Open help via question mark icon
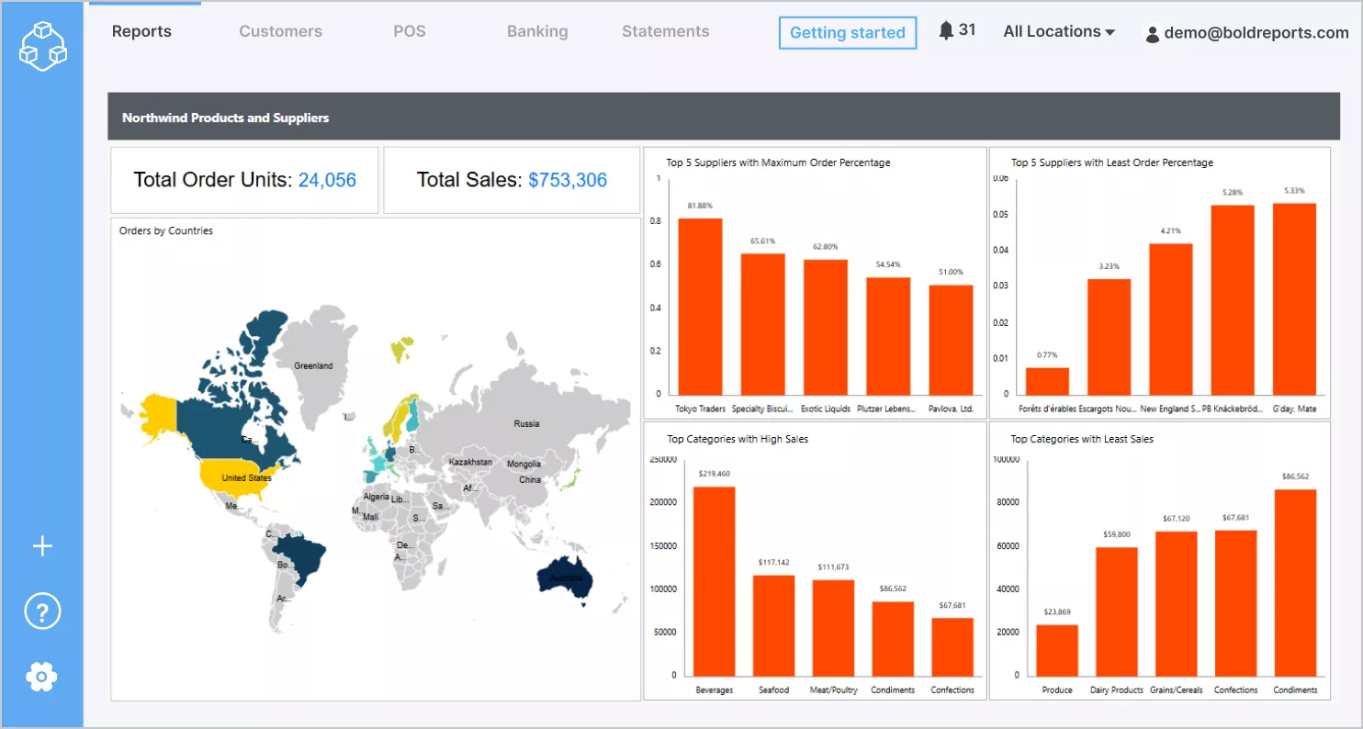 (x=42, y=612)
